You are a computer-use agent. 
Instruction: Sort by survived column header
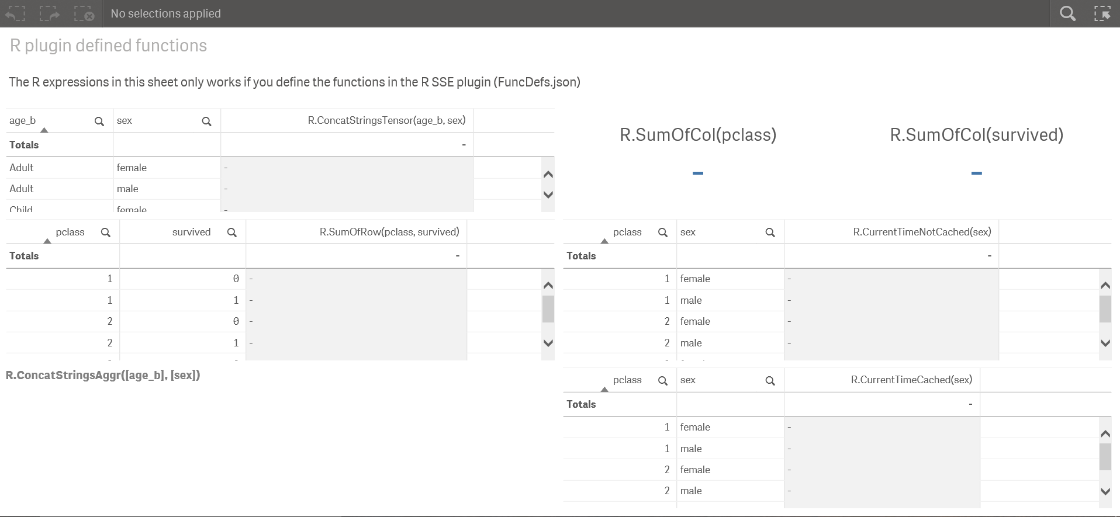click(x=191, y=232)
